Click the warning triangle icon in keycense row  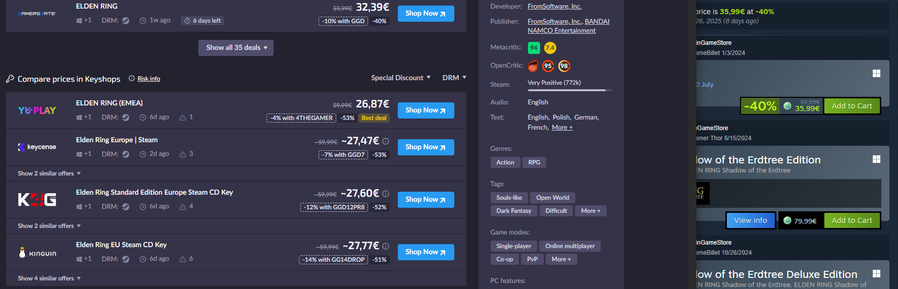point(183,154)
